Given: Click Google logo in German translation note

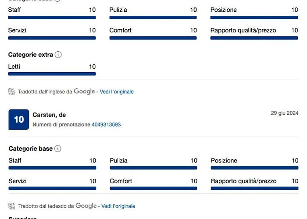Looking at the screenshot, I should [86, 206].
